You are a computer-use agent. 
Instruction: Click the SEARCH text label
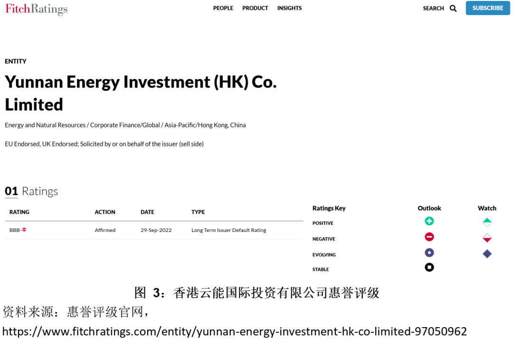tap(433, 9)
